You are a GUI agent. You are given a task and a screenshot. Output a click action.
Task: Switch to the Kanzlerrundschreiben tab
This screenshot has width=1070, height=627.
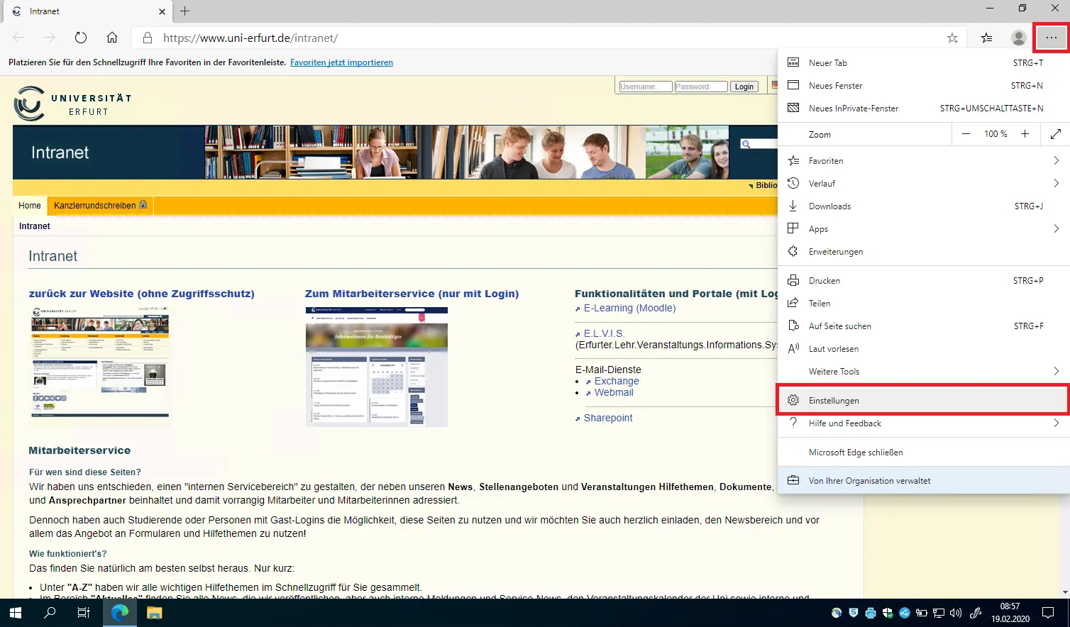coord(99,206)
